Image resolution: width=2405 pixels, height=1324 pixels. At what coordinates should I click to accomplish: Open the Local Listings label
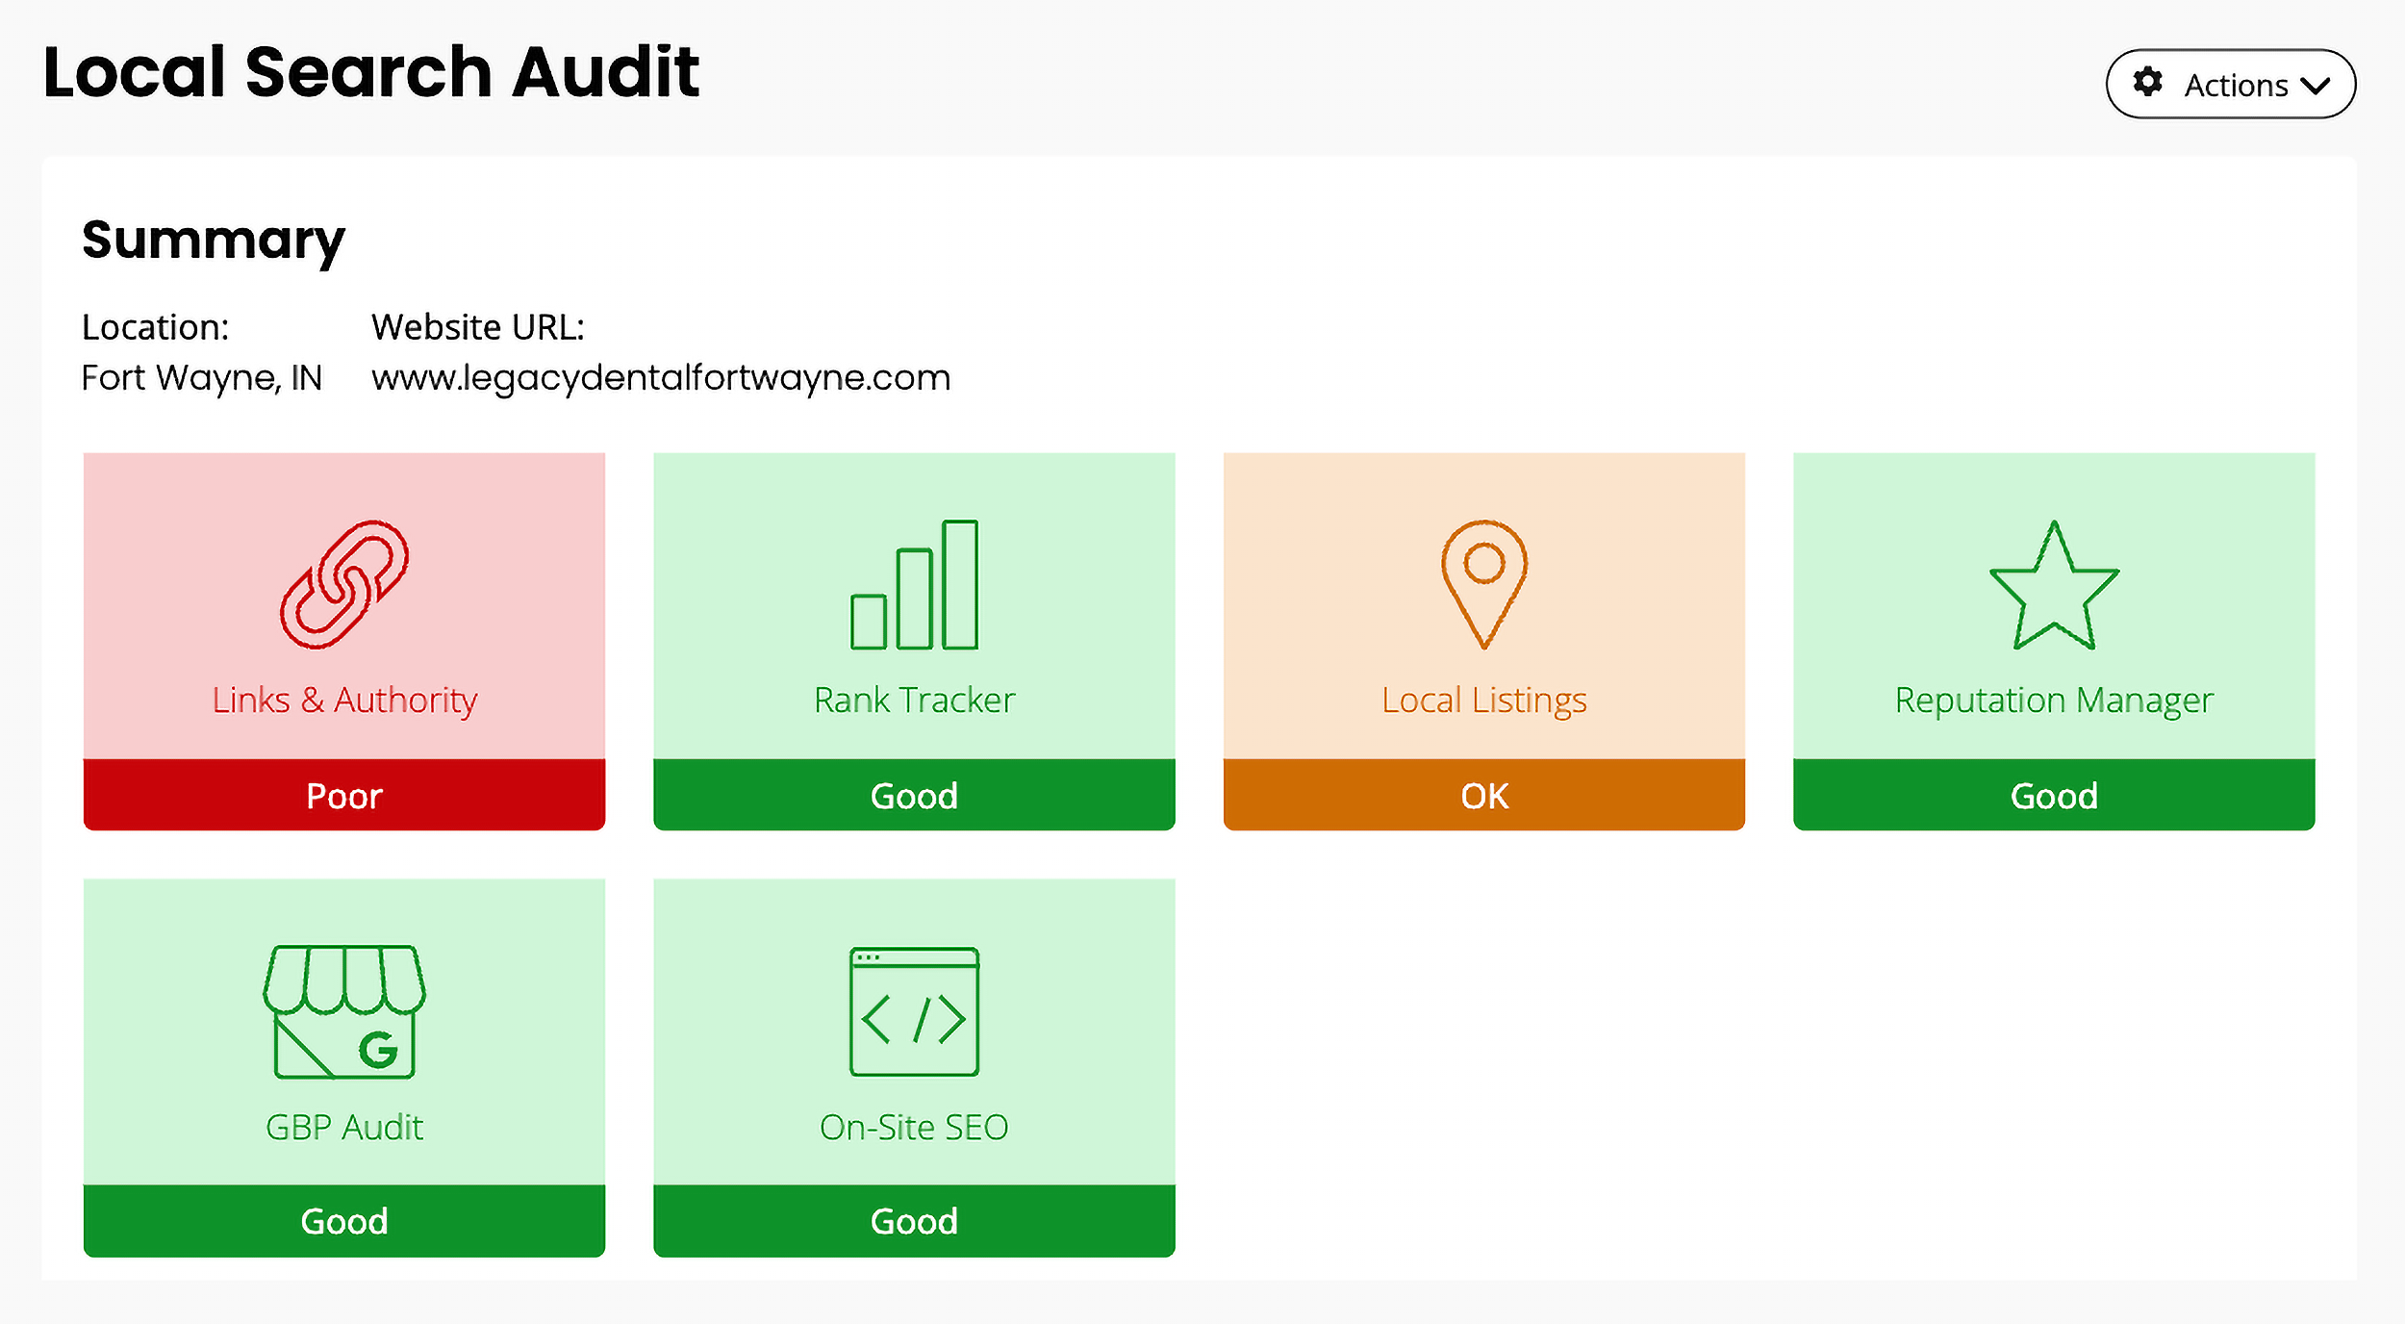coord(1484,700)
